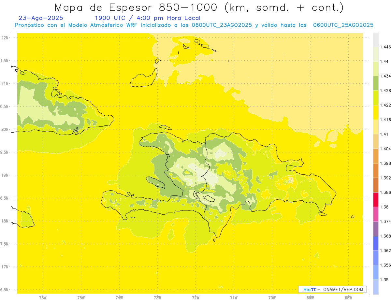The image size is (391, 302).
Task: Click the colorbar value "1.416"
Action: coord(385,120)
